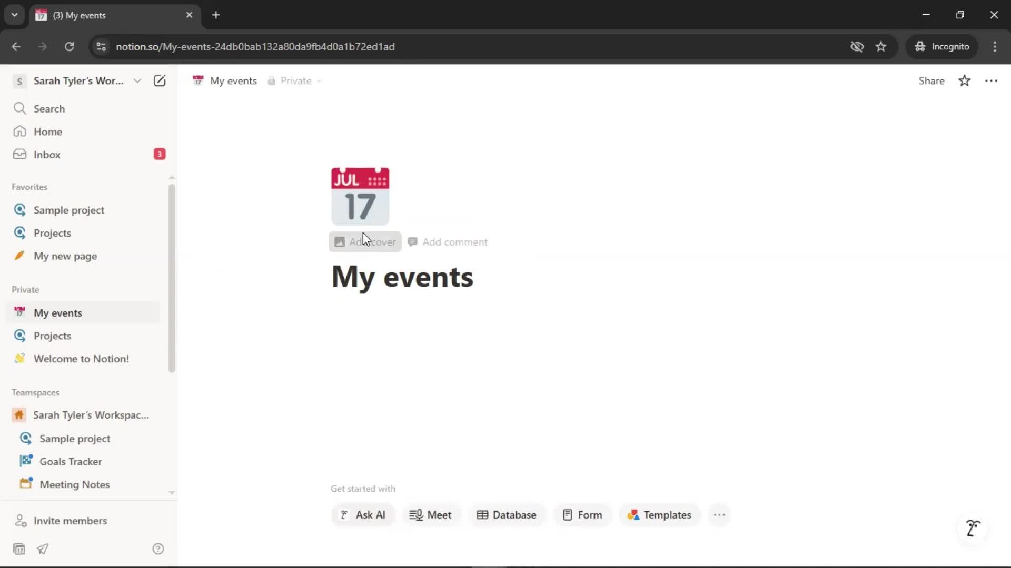Click My events breadcrumb
This screenshot has height=568, width=1011.
pyautogui.click(x=225, y=80)
